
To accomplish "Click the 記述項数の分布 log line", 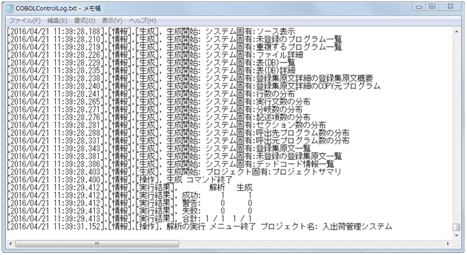I will click(x=159, y=117).
